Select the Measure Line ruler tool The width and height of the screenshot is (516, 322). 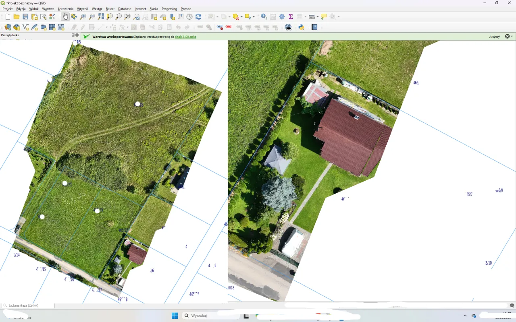click(312, 17)
